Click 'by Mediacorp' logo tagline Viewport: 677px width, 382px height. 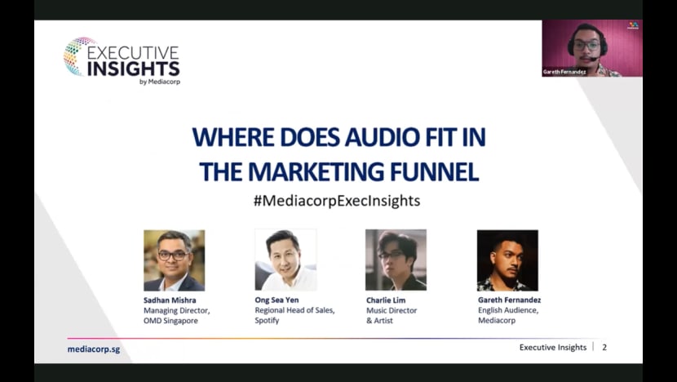click(x=160, y=82)
